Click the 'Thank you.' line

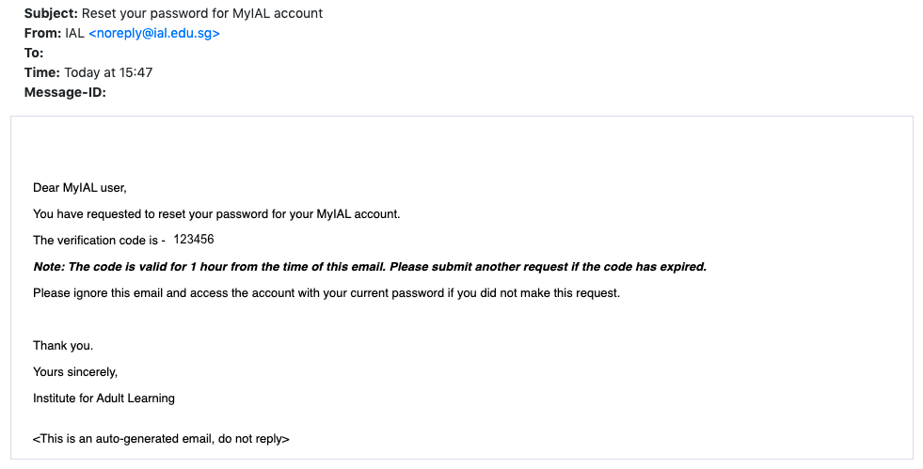point(63,346)
